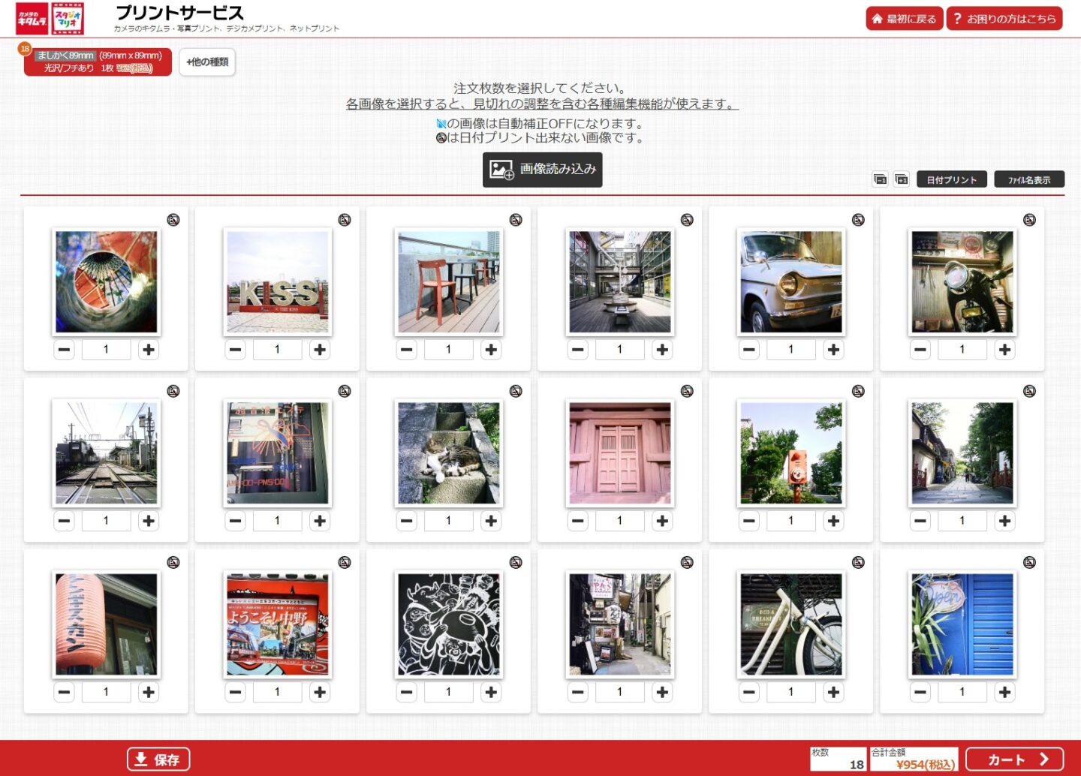Go back to start with 最初に戻る
This screenshot has height=776, width=1081.
tap(904, 19)
